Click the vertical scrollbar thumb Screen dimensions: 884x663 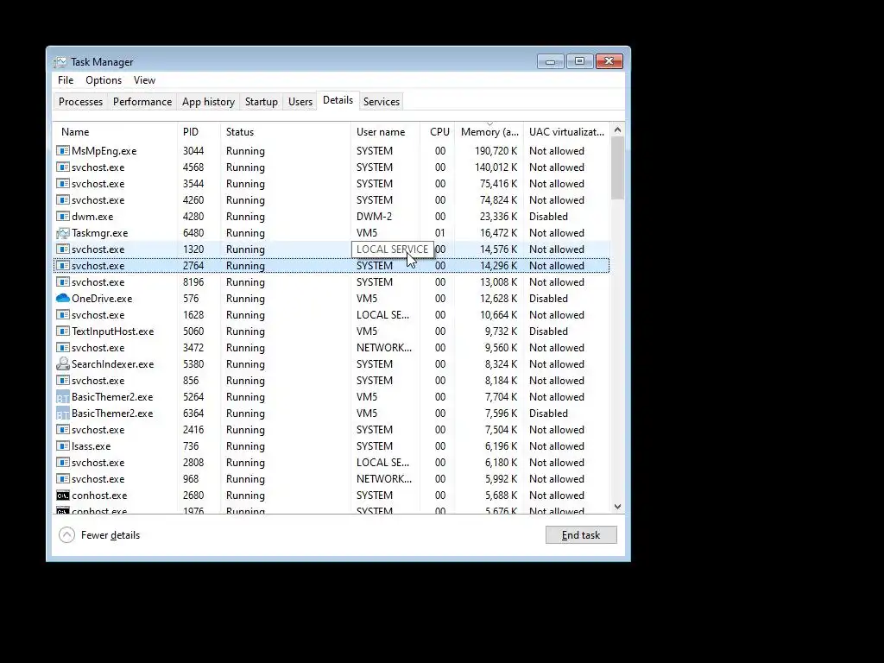coord(617,167)
